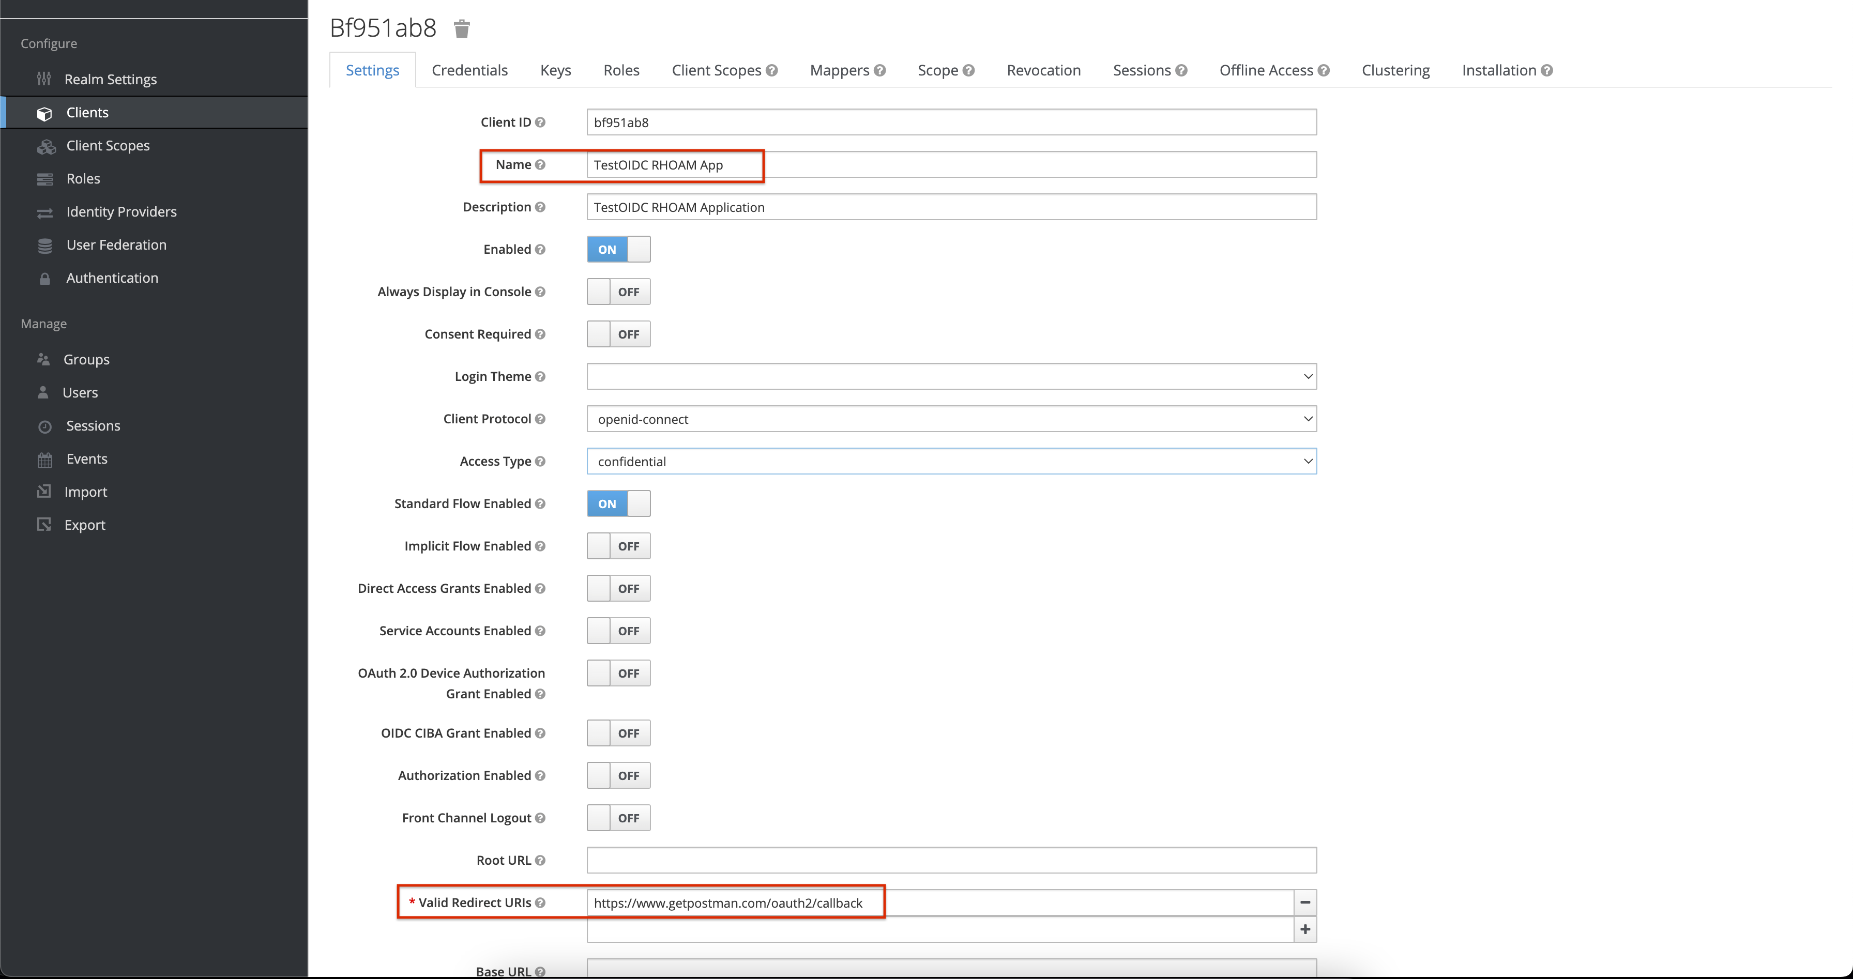This screenshot has width=1853, height=979.
Task: Go to Users in sidebar
Action: (80, 393)
